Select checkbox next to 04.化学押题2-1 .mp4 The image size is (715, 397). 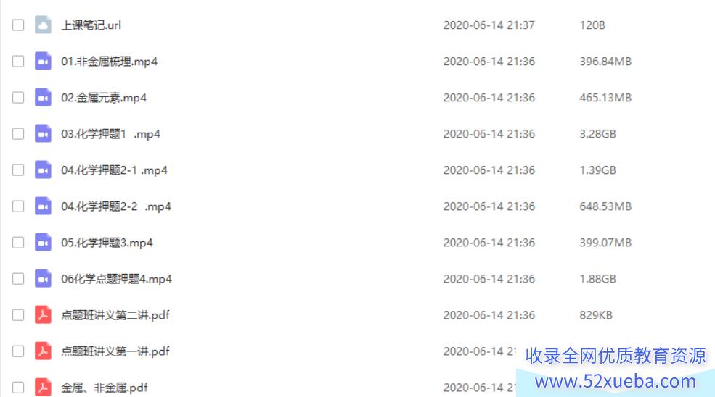[x=17, y=170]
